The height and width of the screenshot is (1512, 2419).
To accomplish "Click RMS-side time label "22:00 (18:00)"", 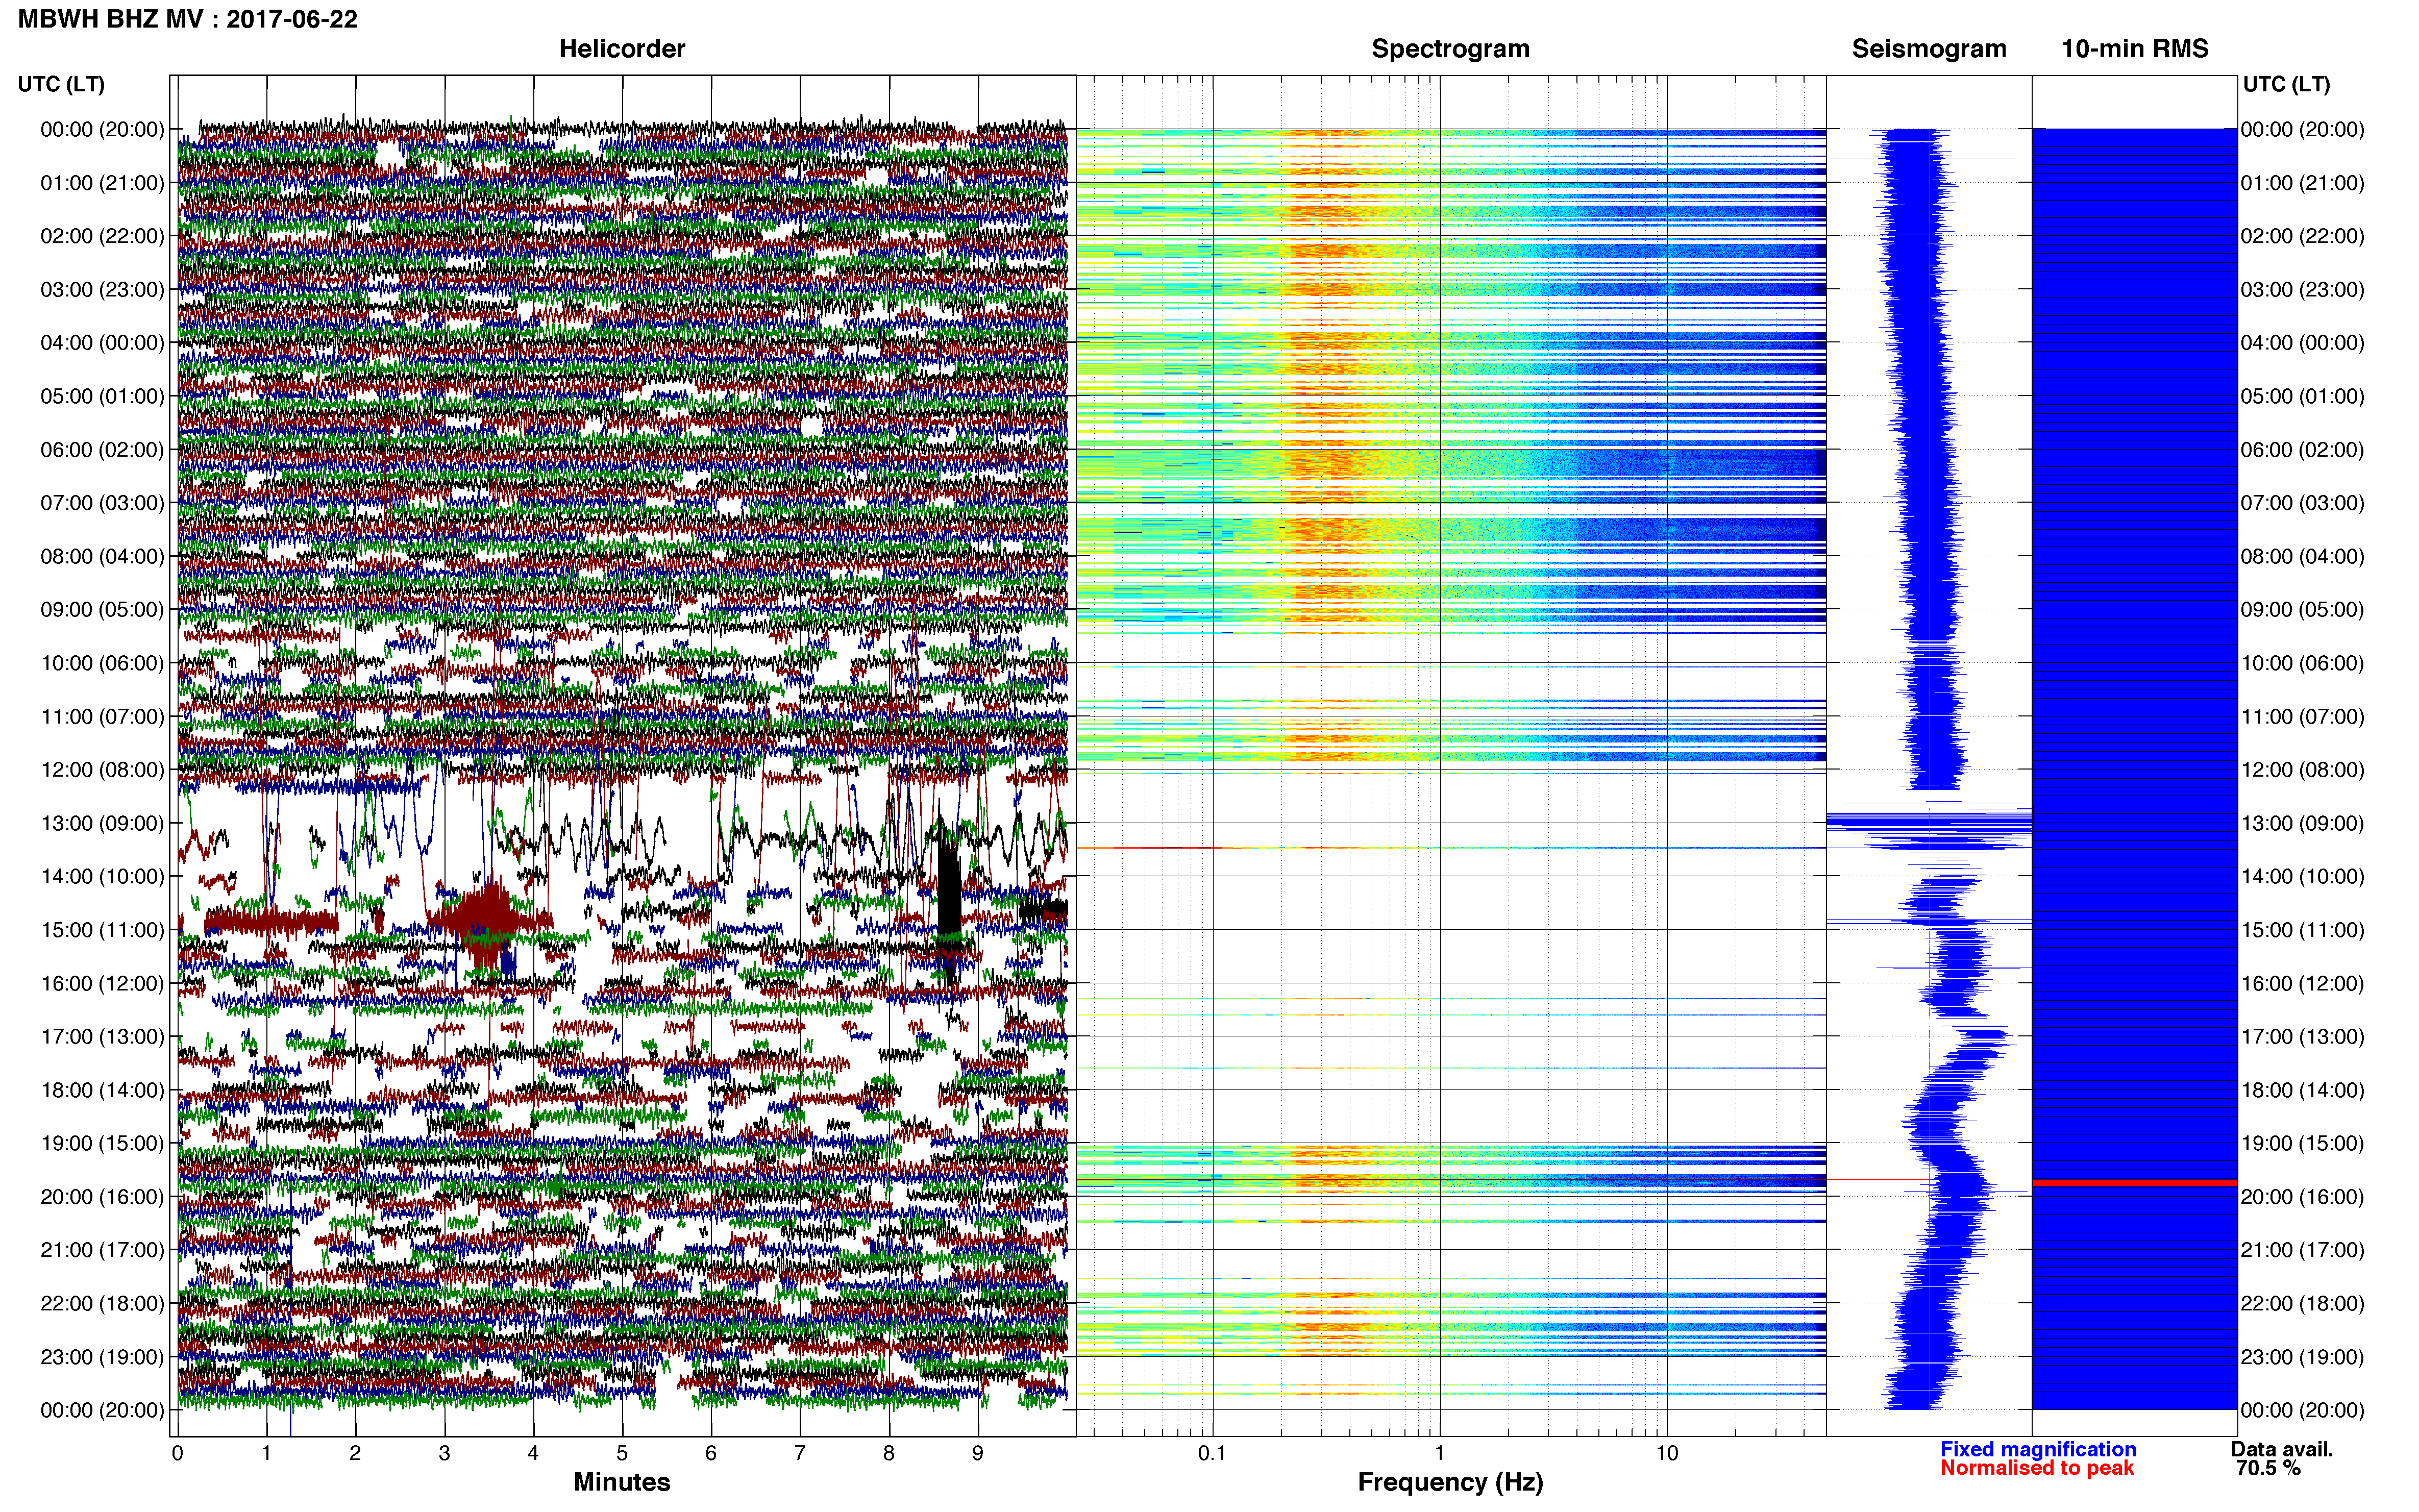I will 2303,1304.
